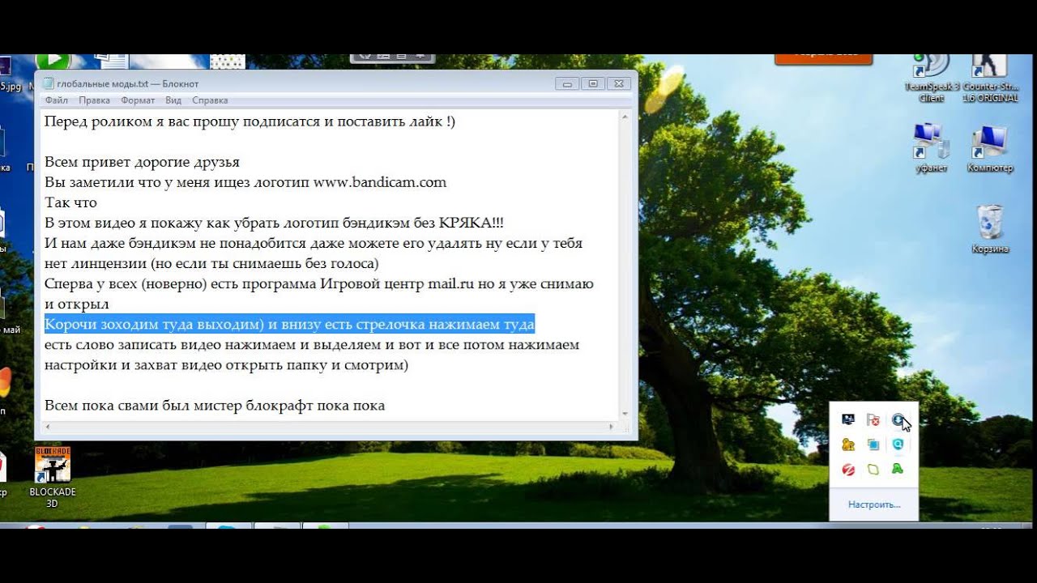Open the Справка menu in Notepad

point(210,100)
